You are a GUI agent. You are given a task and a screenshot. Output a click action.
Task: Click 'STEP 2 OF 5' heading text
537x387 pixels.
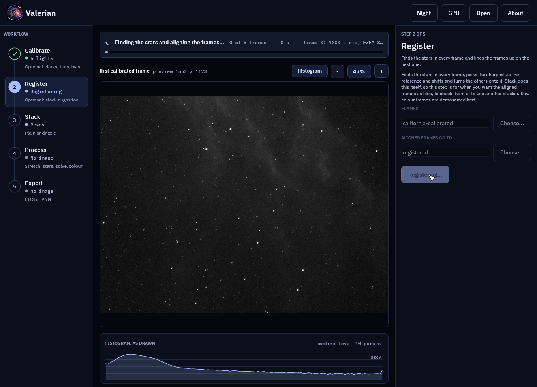point(413,34)
